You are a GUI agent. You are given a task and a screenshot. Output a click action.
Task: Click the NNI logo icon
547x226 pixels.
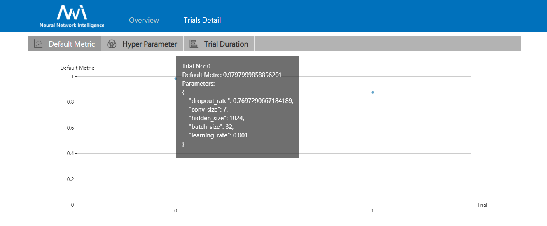[x=72, y=12]
